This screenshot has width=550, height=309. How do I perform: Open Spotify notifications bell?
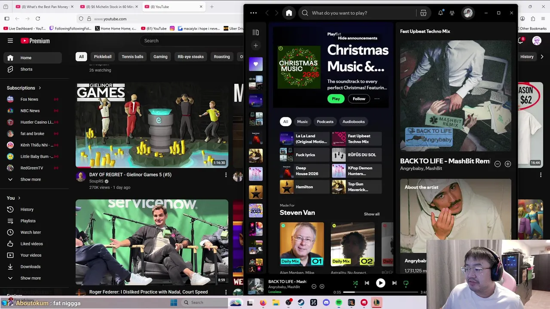pyautogui.click(x=440, y=13)
